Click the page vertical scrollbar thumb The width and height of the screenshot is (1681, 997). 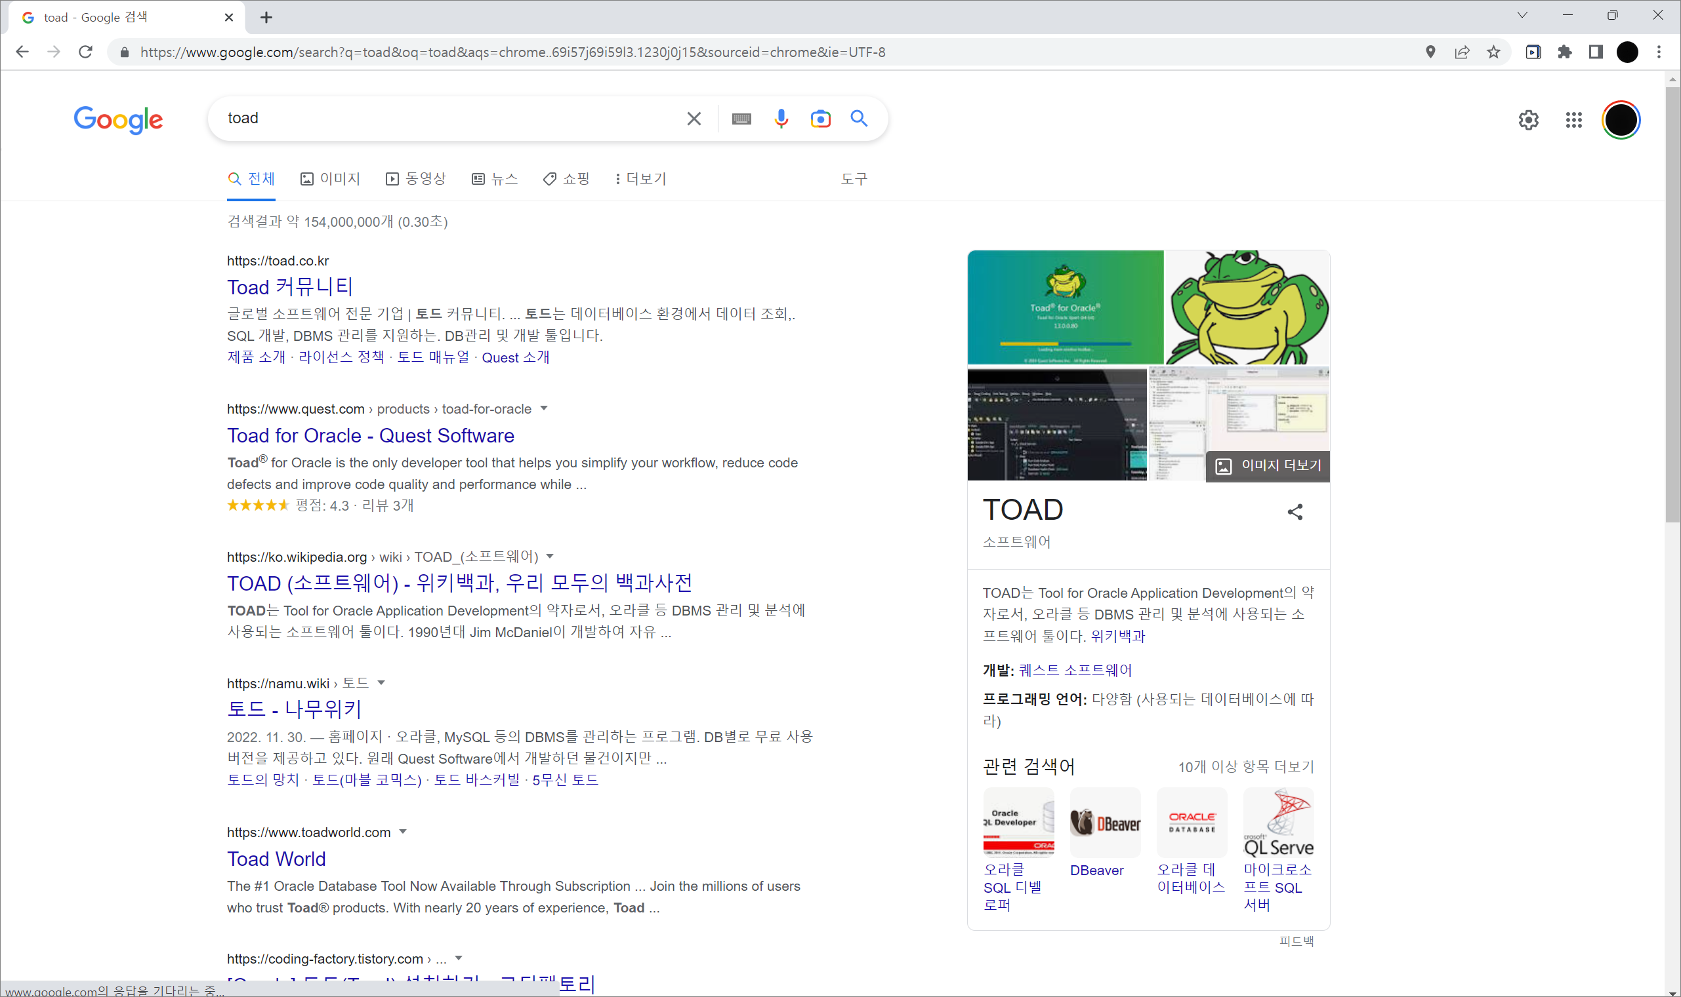pos(1672,304)
